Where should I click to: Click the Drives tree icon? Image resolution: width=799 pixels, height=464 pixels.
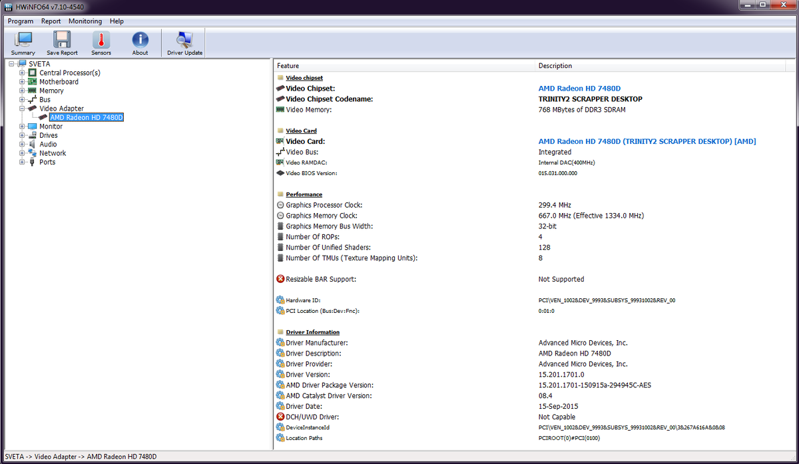(x=32, y=135)
